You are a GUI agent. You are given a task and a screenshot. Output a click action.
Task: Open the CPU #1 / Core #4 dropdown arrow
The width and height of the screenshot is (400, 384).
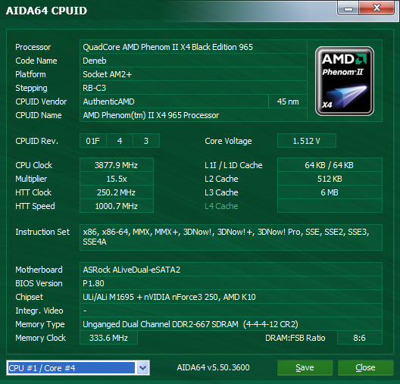(142, 367)
